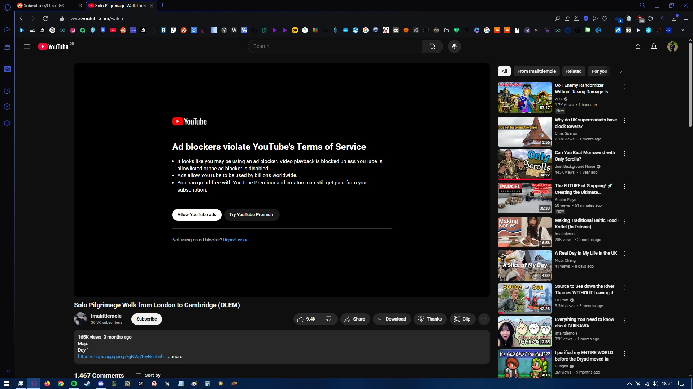The height and width of the screenshot is (389, 693).
Task: Open Opera GX sidebar settings gear
Action: [x=7, y=123]
